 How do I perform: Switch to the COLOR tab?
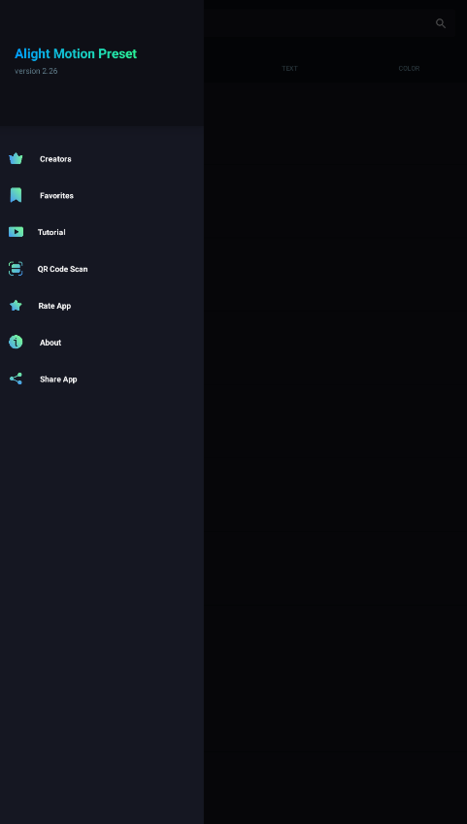(409, 68)
